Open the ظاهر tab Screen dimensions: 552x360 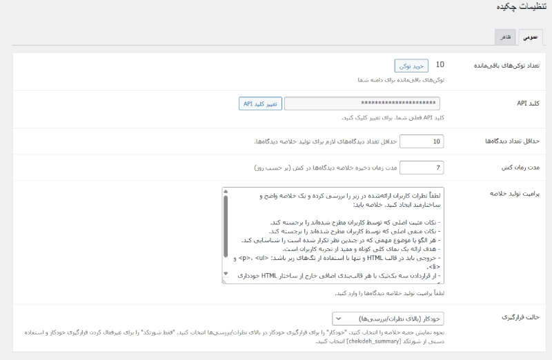pyautogui.click(x=505, y=37)
